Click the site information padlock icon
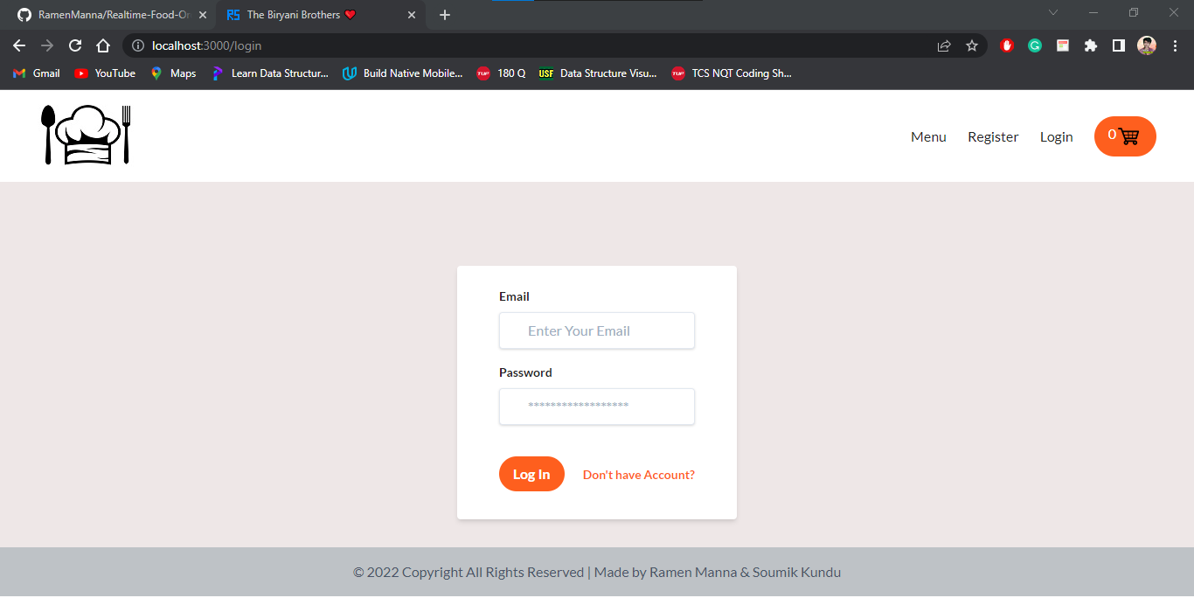 click(139, 45)
